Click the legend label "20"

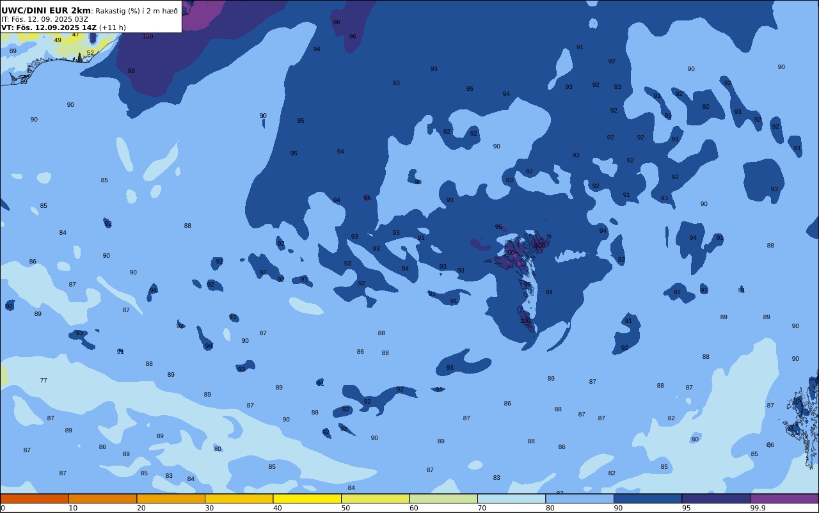(x=141, y=508)
